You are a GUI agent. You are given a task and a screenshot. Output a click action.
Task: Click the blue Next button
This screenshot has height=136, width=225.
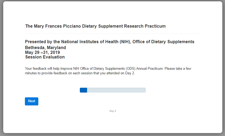[x=32, y=101]
